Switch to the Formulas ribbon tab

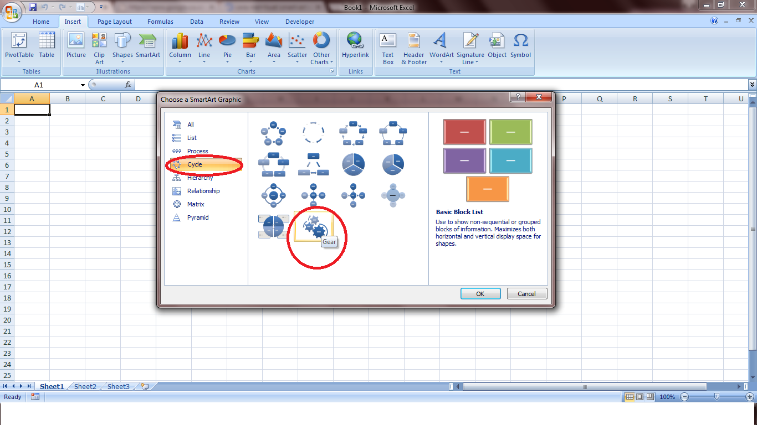coord(160,22)
